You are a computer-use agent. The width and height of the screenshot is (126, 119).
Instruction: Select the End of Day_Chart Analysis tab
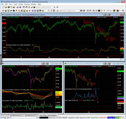click(x=48, y=115)
